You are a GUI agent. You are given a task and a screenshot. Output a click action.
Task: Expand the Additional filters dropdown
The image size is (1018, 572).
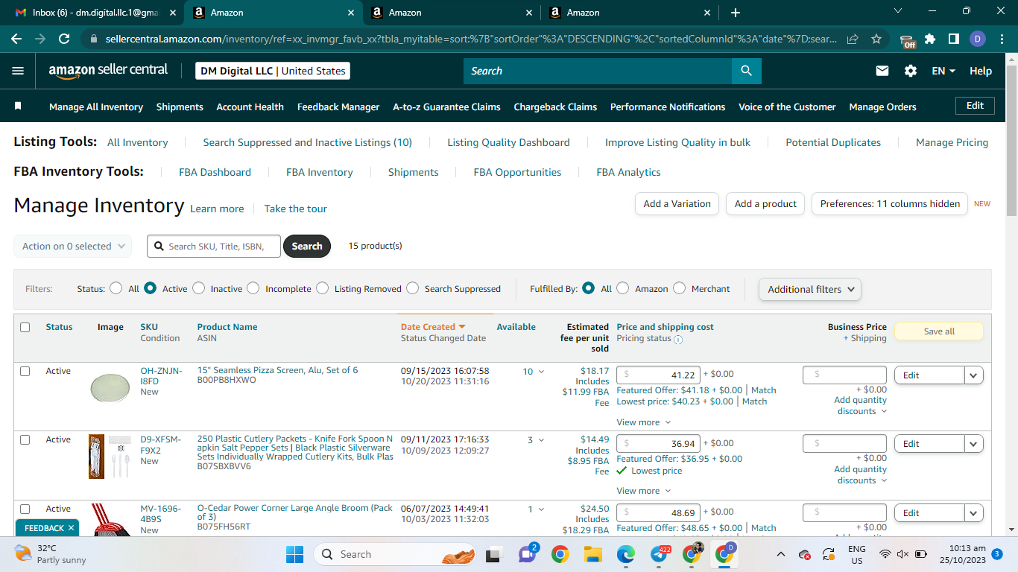810,289
